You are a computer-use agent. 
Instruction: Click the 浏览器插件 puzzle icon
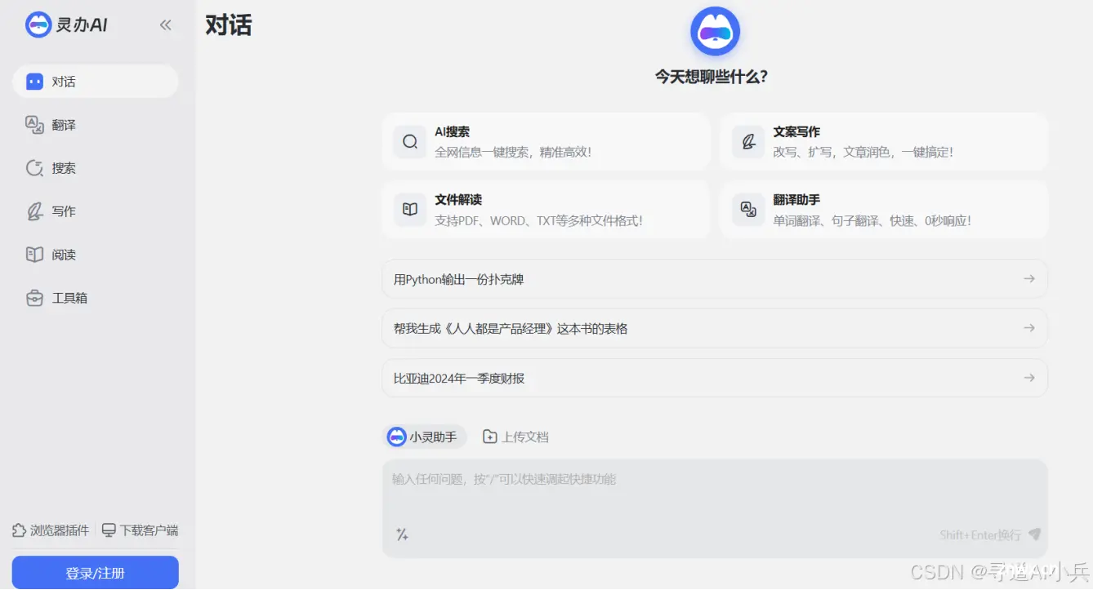tap(19, 530)
